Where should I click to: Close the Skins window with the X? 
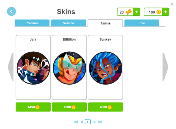[172, 4]
